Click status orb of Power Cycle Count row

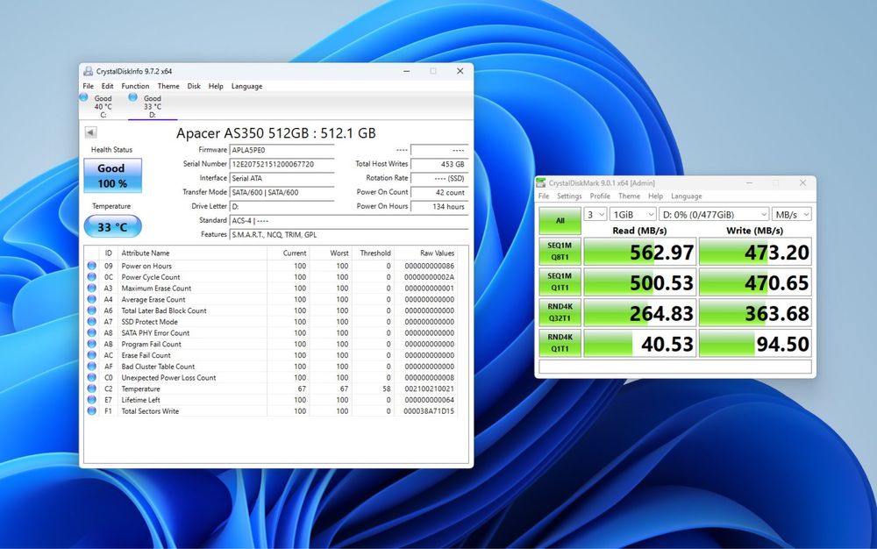coord(92,277)
